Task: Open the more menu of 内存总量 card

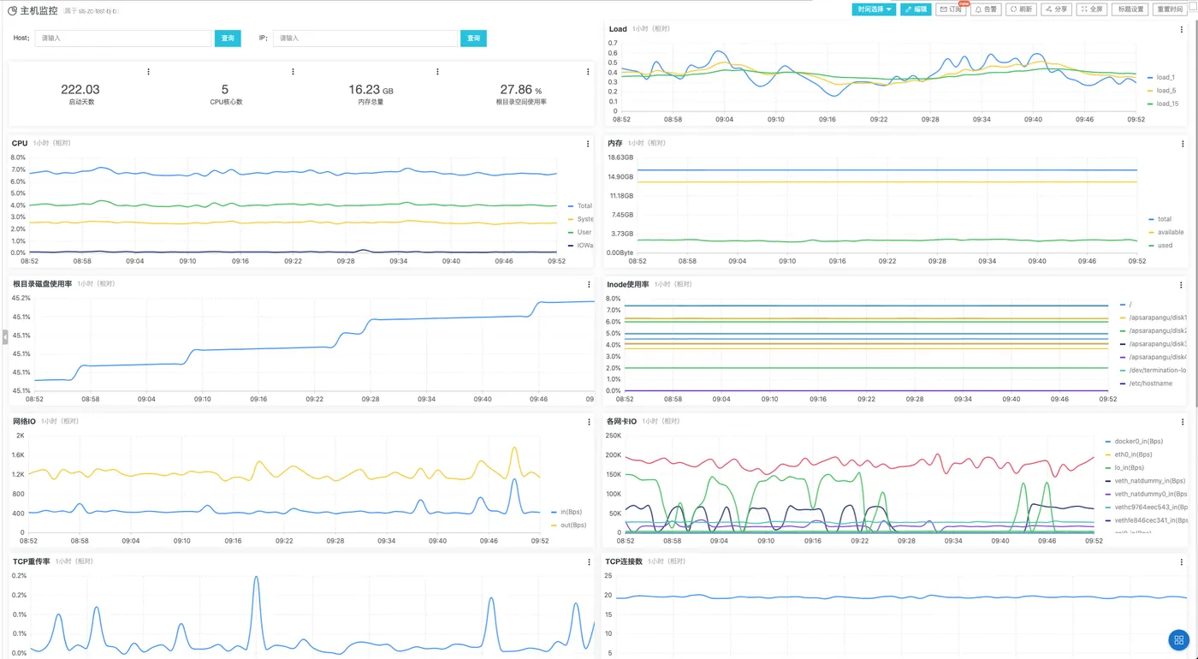Action: (437, 72)
